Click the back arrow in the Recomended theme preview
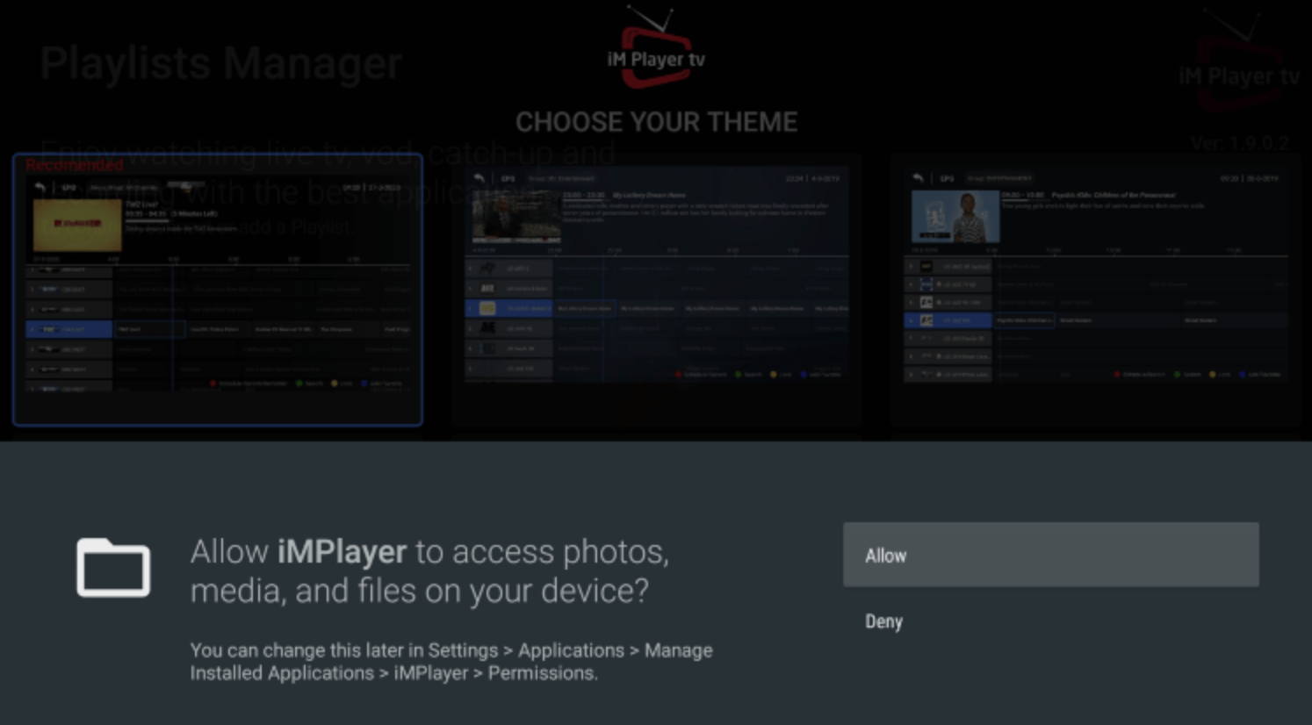Screen dimensions: 1312x725 (x=40, y=188)
